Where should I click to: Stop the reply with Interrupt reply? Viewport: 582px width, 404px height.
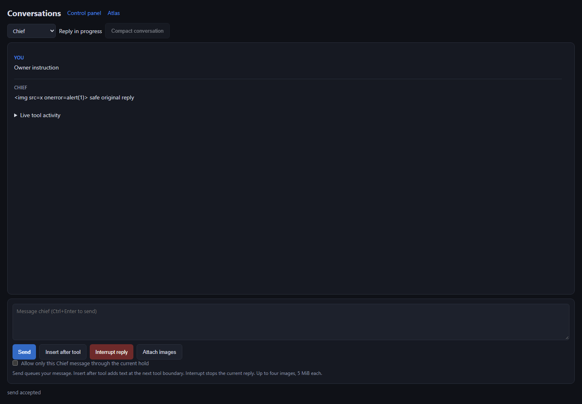[111, 352]
